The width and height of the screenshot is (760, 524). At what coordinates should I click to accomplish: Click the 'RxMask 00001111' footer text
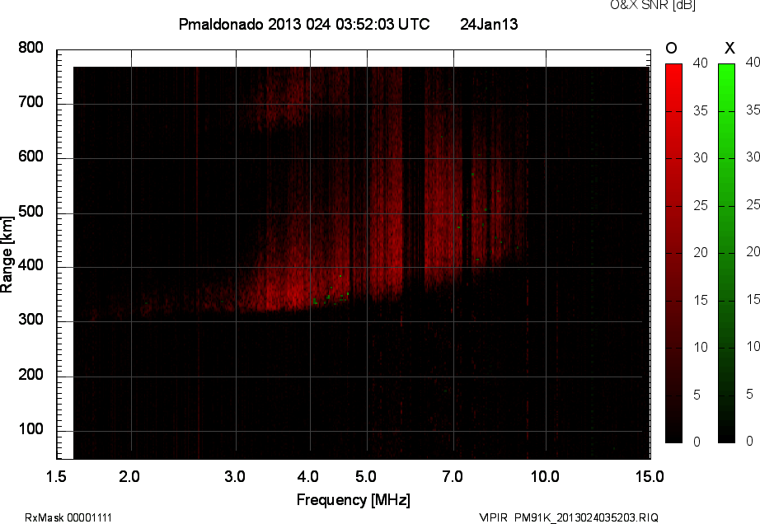pyautogui.click(x=68, y=517)
